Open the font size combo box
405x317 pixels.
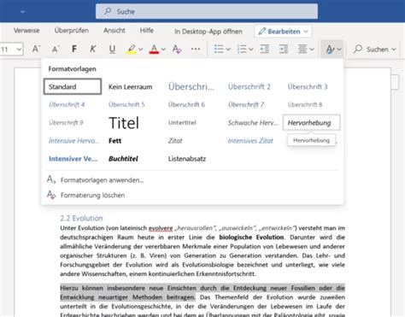[x=11, y=50]
